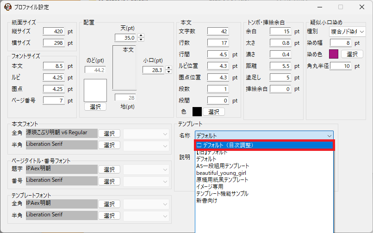Choose font via 選択 for 本文フォント 半角
Viewport: 373px width, 233px height.
point(109,145)
